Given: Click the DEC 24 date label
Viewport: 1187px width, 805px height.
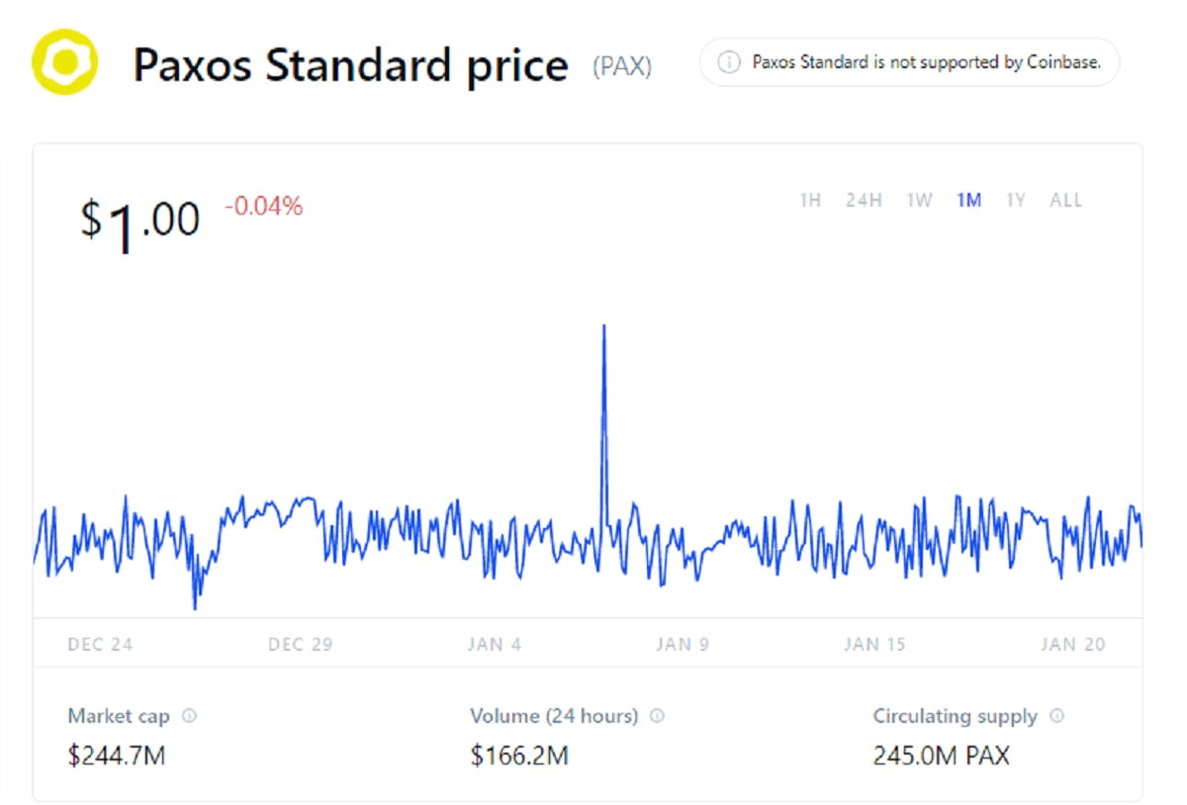Looking at the screenshot, I should click(x=100, y=645).
